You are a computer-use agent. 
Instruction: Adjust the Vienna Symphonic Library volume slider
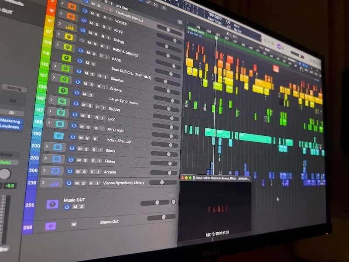[x=163, y=183]
